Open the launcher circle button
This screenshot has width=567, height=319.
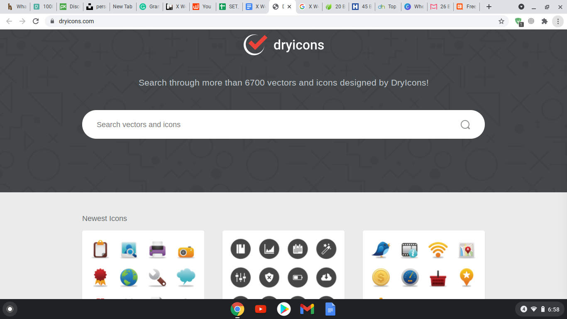pyautogui.click(x=10, y=309)
